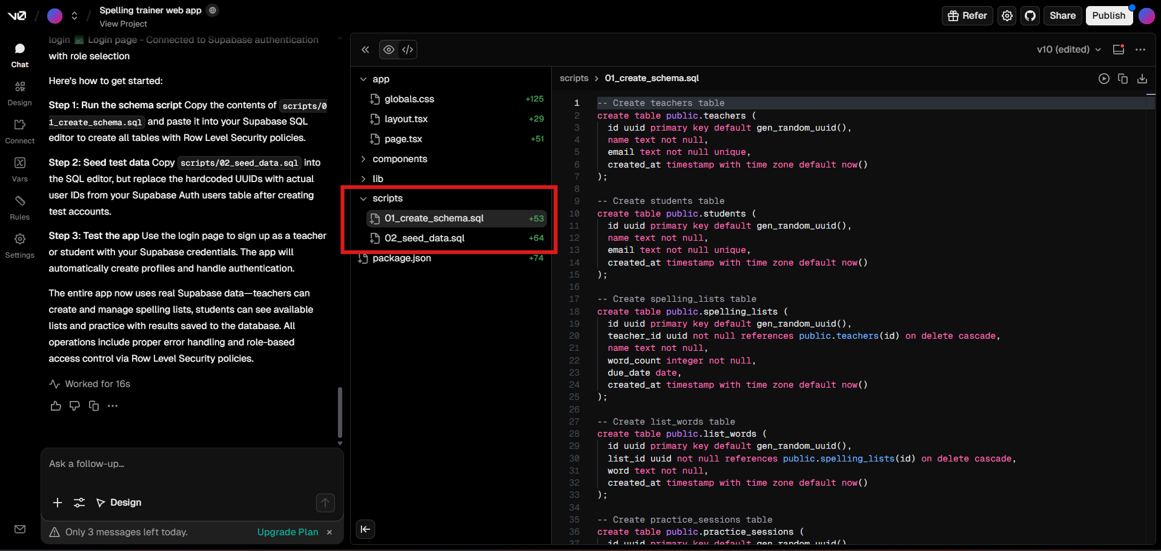Open the Vars sidebar tab
This screenshot has height=551, width=1161.
click(20, 169)
